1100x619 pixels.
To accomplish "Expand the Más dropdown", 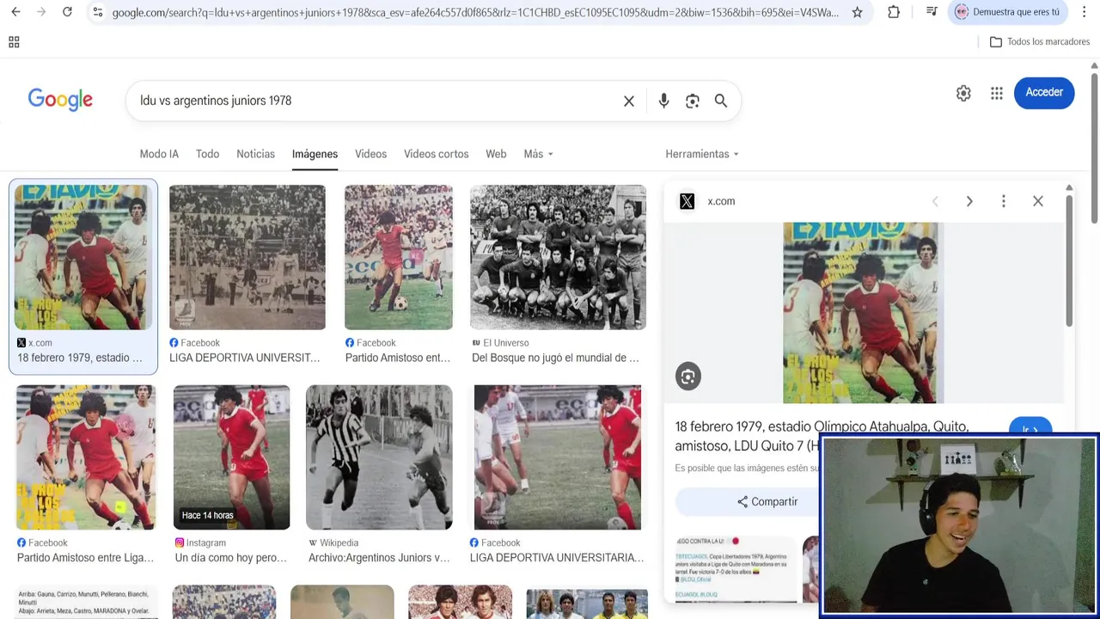I will [538, 154].
